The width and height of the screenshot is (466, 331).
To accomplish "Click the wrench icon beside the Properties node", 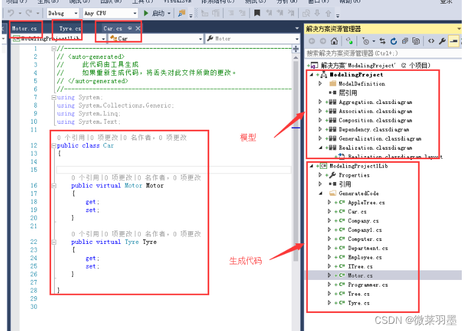I will tap(333, 175).
